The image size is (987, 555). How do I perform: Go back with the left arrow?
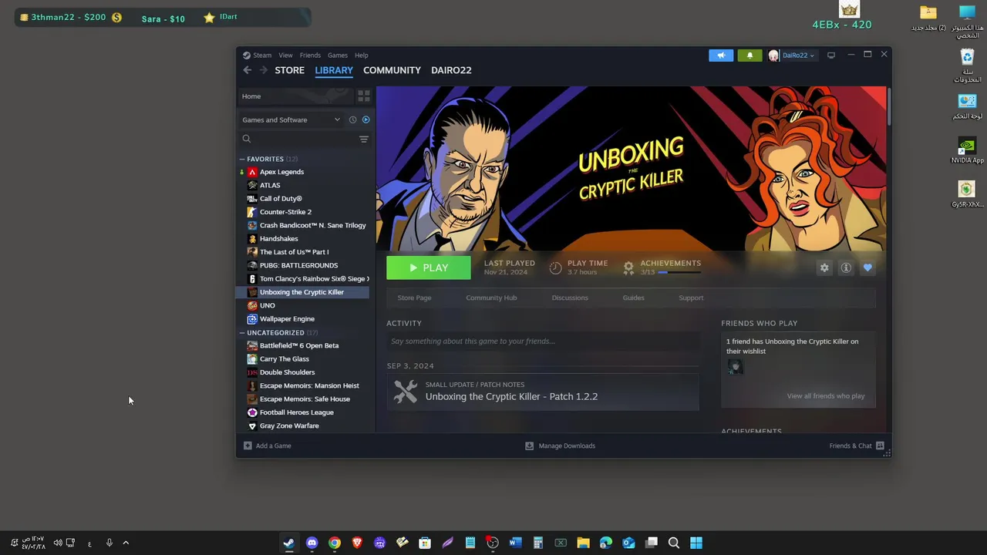tap(247, 70)
